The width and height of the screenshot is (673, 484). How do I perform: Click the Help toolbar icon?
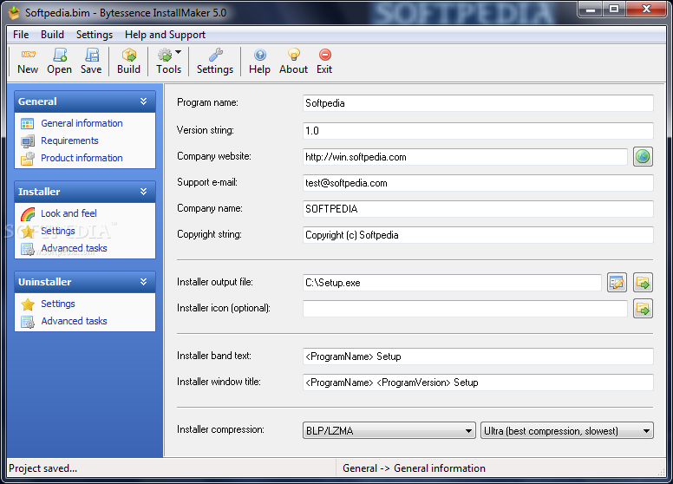[260, 55]
